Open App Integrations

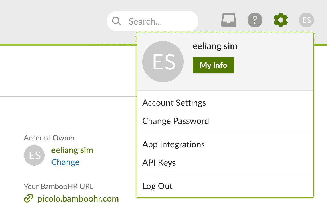tap(174, 144)
